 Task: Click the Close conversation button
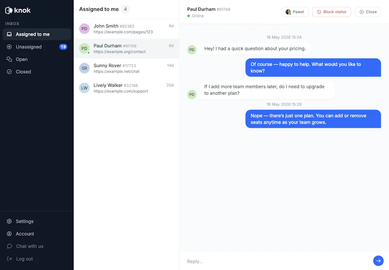[x=368, y=12]
